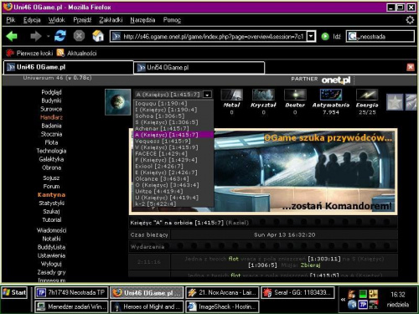Click the Energia resource icon

click(x=367, y=95)
